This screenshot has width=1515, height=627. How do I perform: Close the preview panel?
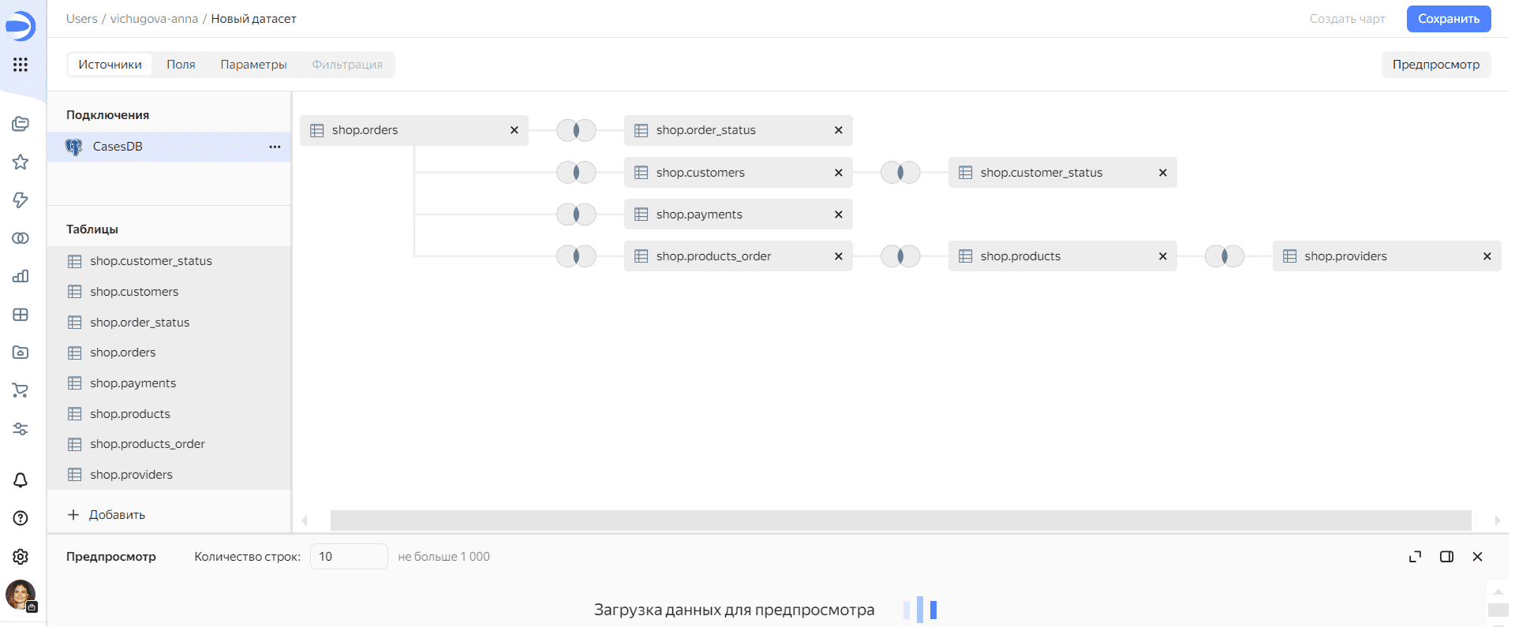(1478, 557)
